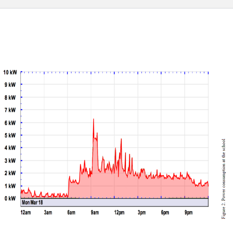Click the 6pm time label

(165, 212)
